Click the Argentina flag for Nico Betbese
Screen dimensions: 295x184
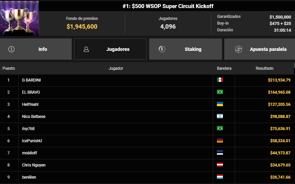220,116
